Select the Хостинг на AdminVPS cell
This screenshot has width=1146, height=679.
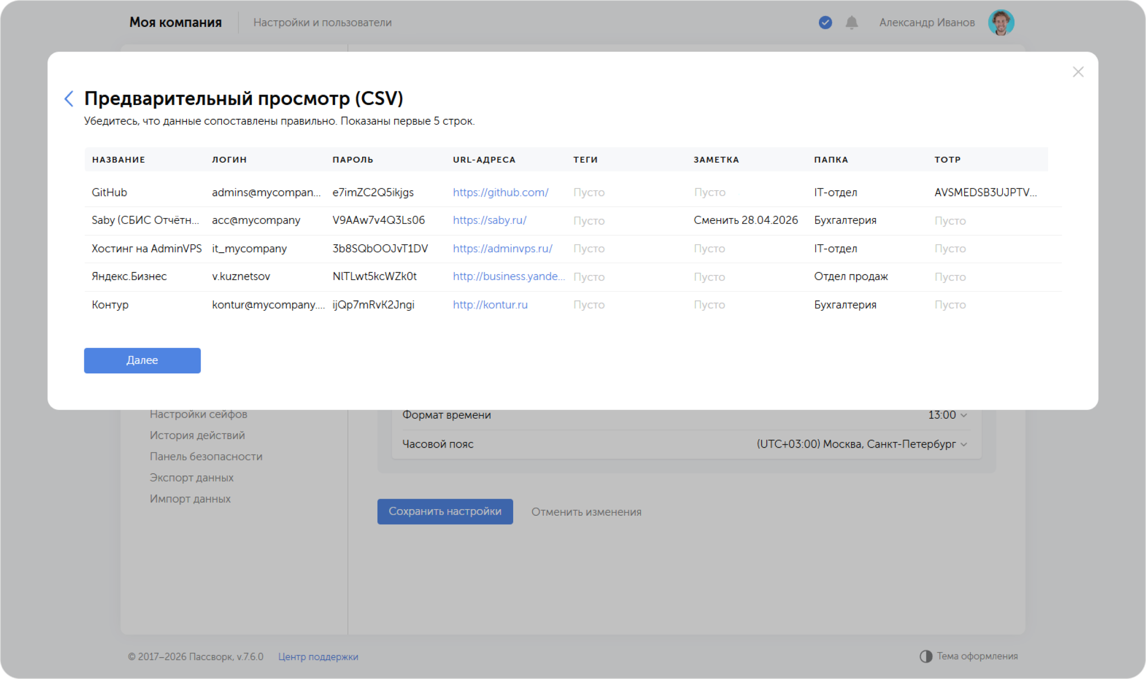pyautogui.click(x=147, y=248)
